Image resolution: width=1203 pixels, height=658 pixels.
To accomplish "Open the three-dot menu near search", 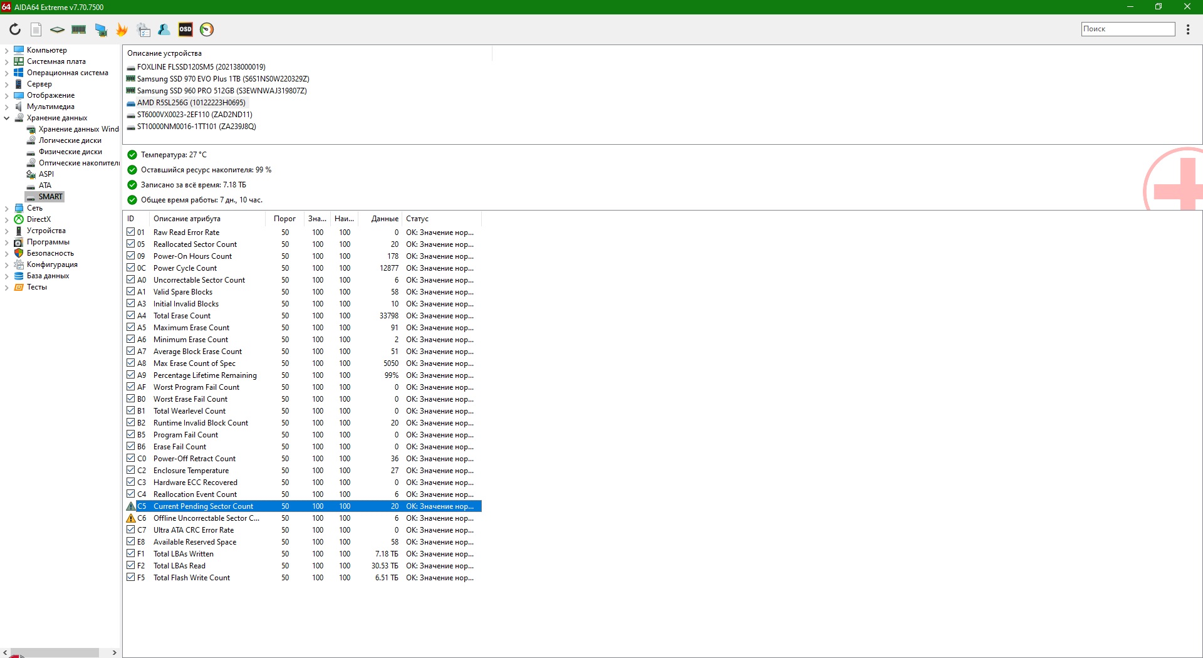I will [1188, 29].
